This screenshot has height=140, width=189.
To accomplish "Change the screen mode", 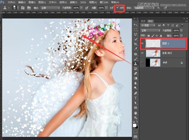I will [x=135, y=137].
